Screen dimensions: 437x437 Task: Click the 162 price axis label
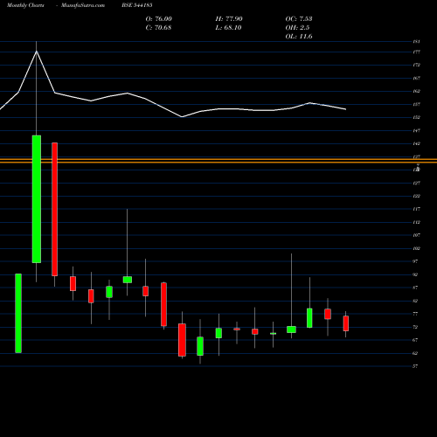417,91
